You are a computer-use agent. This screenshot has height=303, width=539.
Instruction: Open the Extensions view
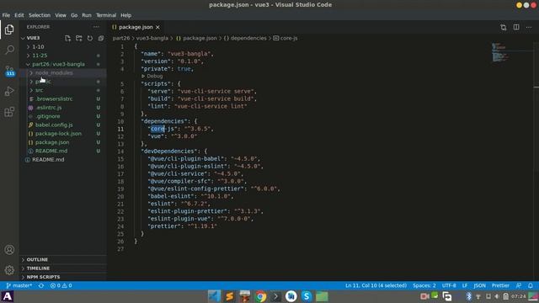[9, 112]
